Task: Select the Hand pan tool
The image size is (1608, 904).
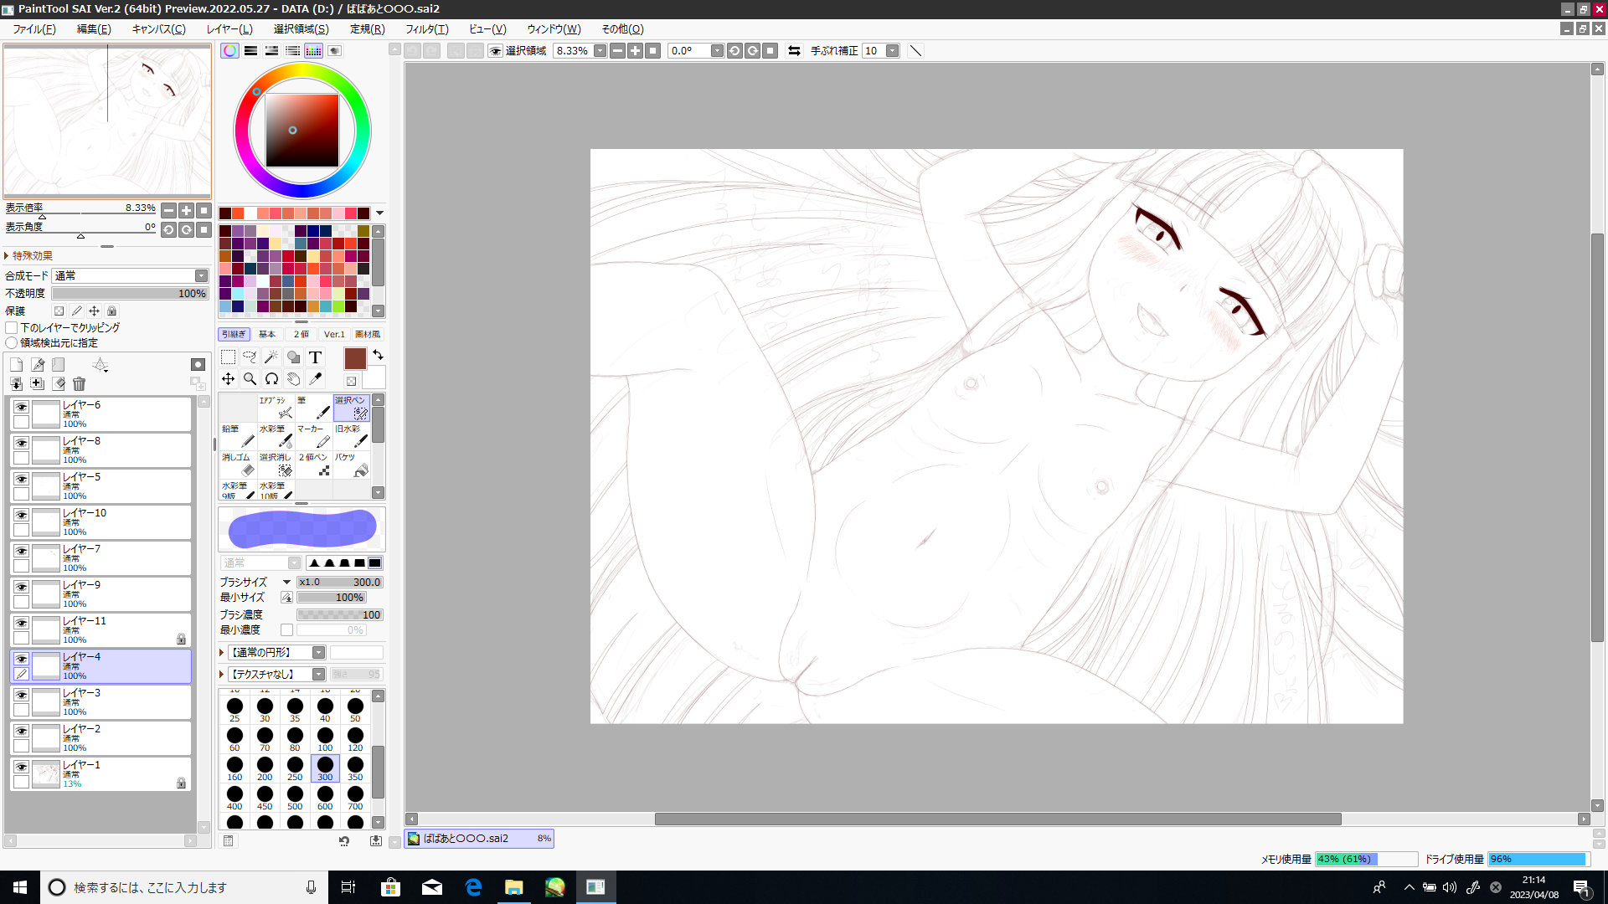Action: [293, 379]
